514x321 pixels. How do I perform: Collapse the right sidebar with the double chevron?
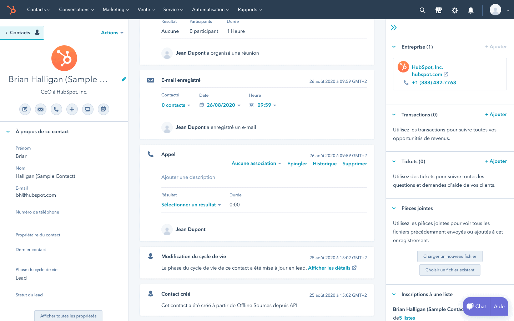393,27
